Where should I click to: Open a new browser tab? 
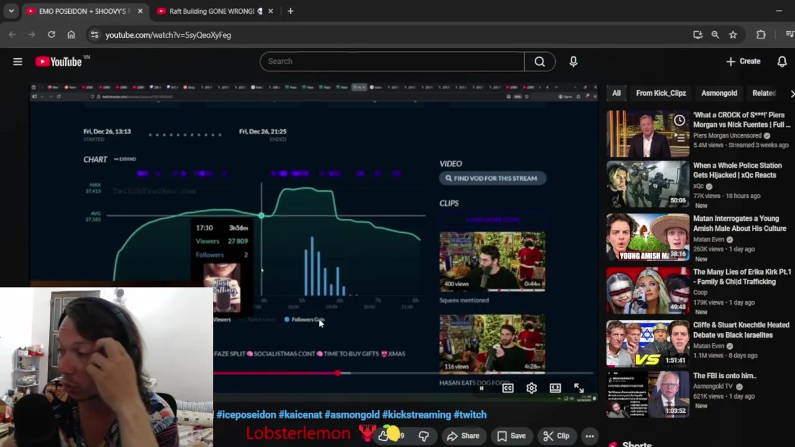click(x=290, y=11)
